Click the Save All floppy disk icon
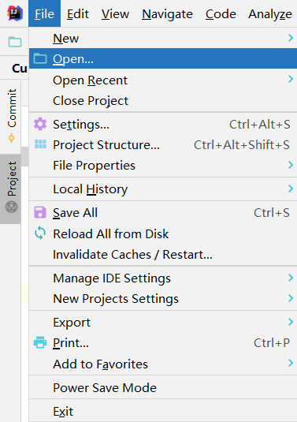The height and width of the screenshot is (422, 297). [40, 212]
